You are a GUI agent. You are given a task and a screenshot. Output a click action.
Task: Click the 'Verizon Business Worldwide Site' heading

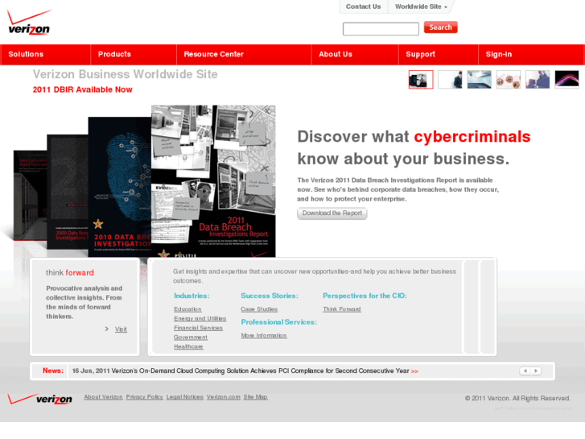125,74
